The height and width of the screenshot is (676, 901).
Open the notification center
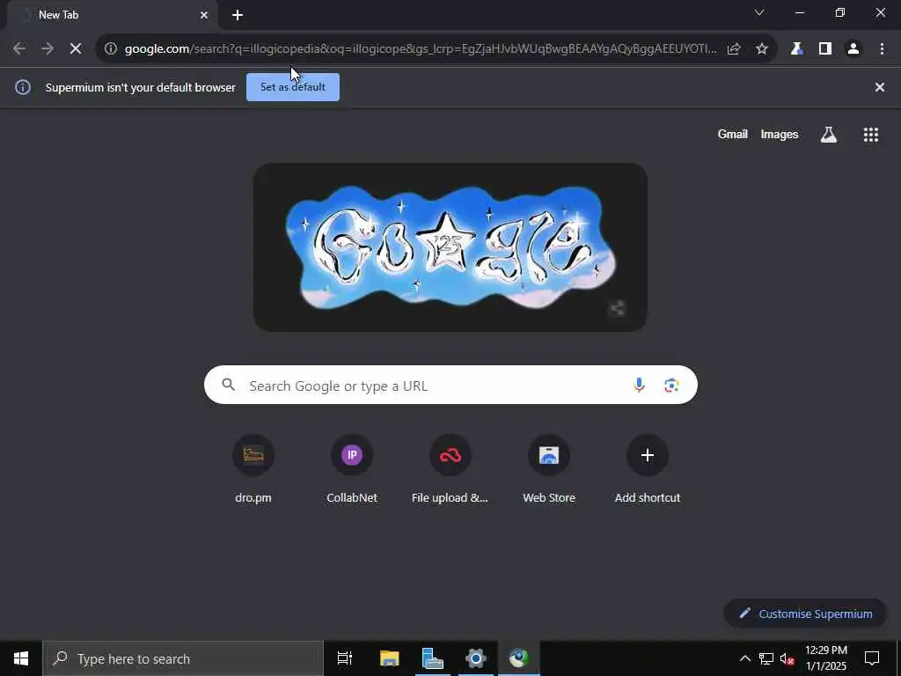point(872,658)
